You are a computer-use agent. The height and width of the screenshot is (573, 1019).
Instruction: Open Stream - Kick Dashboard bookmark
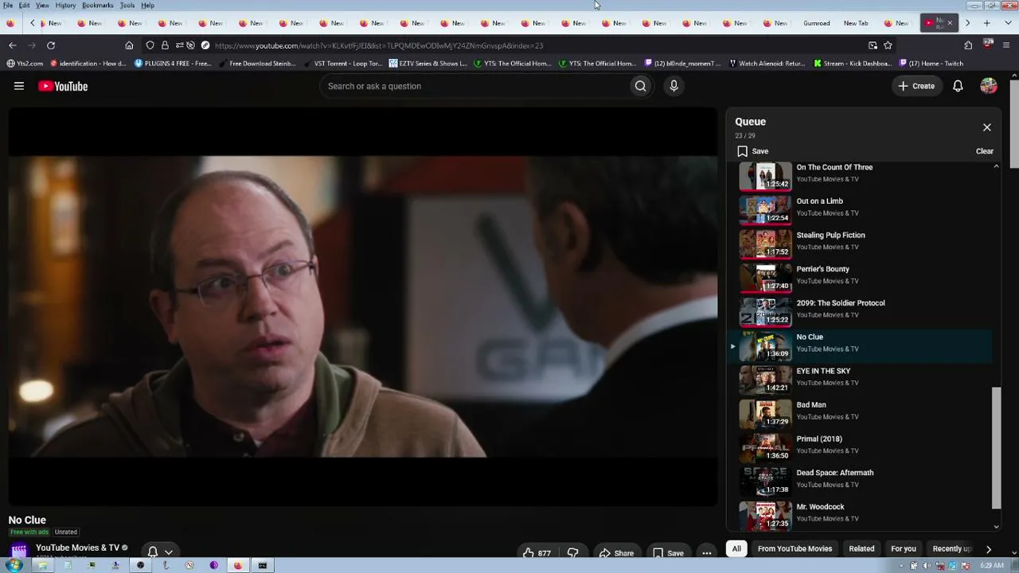click(852, 64)
